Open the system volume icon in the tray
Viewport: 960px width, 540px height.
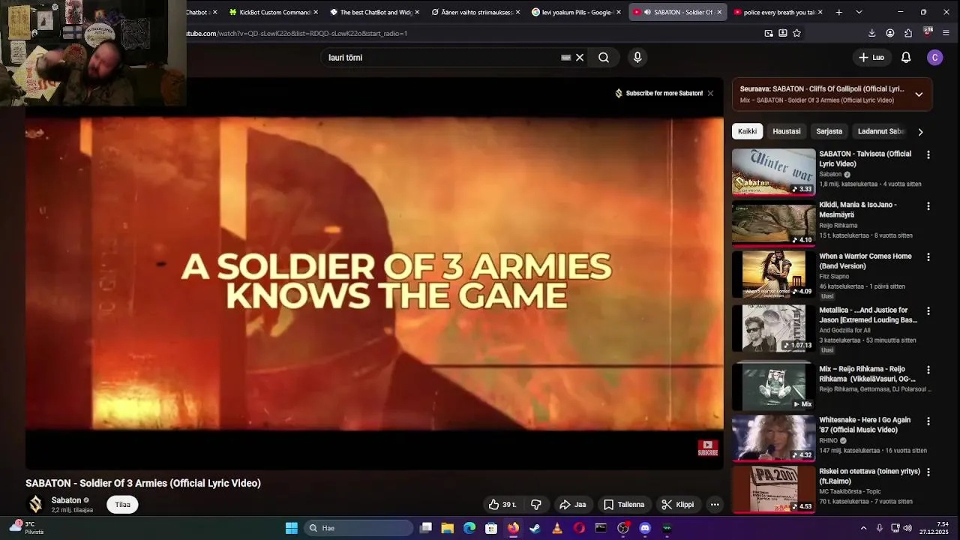[907, 528]
